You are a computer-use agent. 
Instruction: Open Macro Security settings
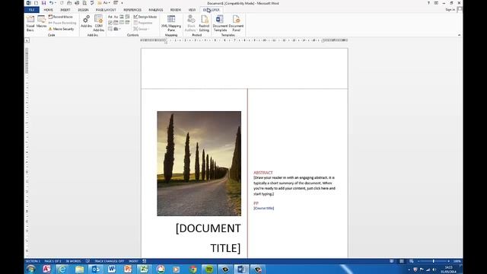click(61, 29)
